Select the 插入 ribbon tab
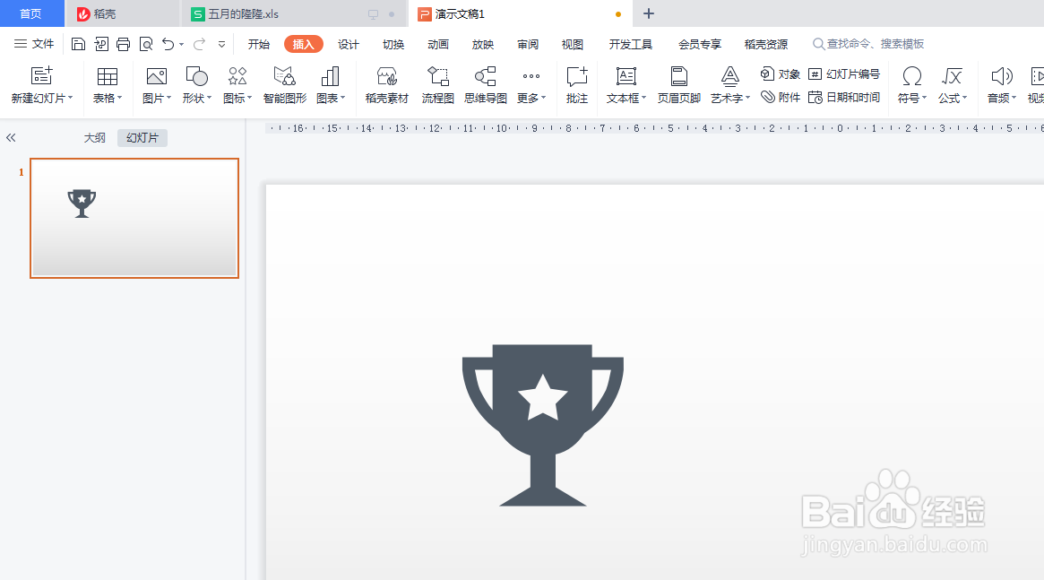Image resolution: width=1044 pixels, height=580 pixels. pyautogui.click(x=304, y=44)
